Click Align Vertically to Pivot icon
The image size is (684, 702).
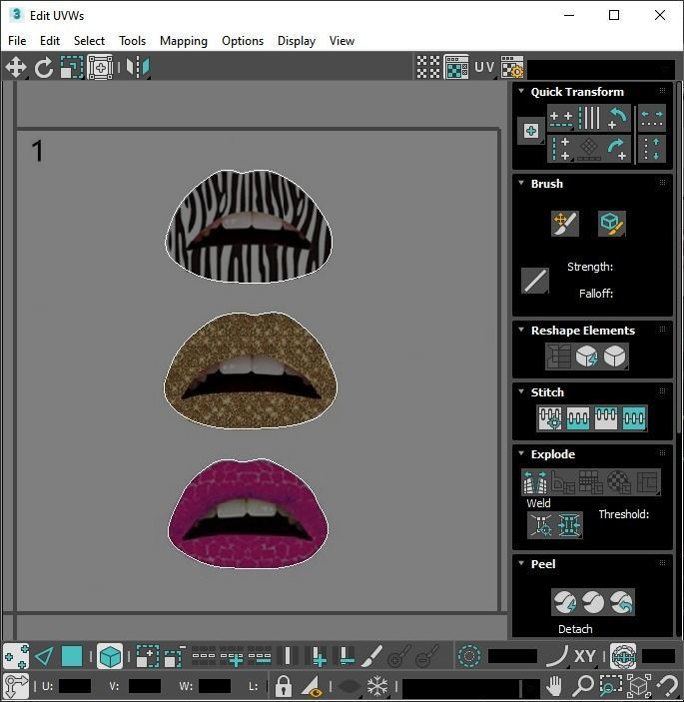click(x=561, y=149)
